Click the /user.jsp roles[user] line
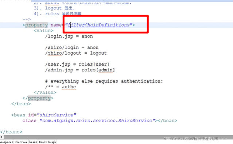This screenshot has width=233, height=144. (77, 65)
